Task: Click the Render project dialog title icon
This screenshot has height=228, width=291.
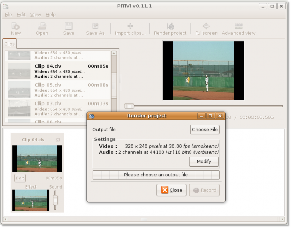Action: (x=92, y=116)
